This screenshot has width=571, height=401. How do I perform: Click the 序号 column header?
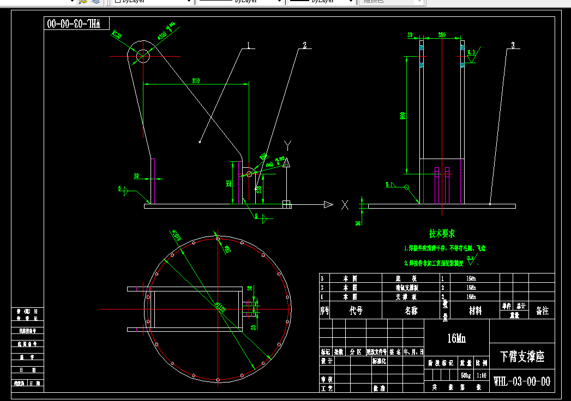(x=324, y=311)
